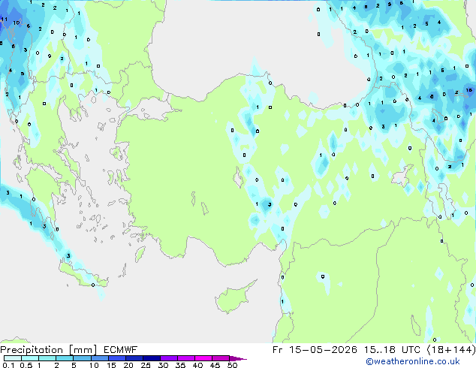The width and height of the screenshot is (476, 368).
Task: Select the 5–10 mm legend color box
Action: 82,358
